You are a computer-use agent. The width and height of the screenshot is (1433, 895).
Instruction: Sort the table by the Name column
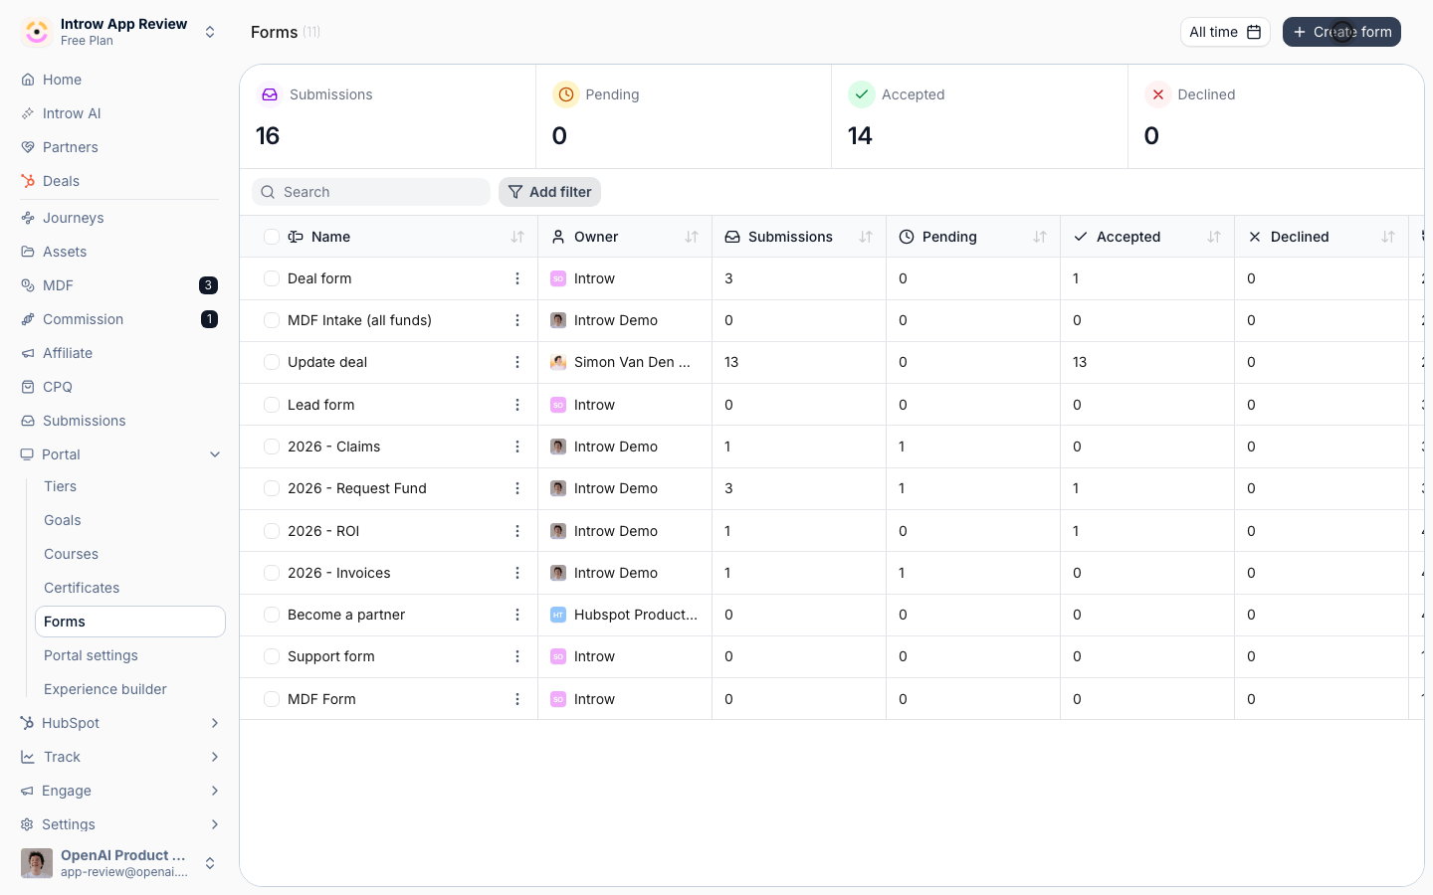click(517, 237)
